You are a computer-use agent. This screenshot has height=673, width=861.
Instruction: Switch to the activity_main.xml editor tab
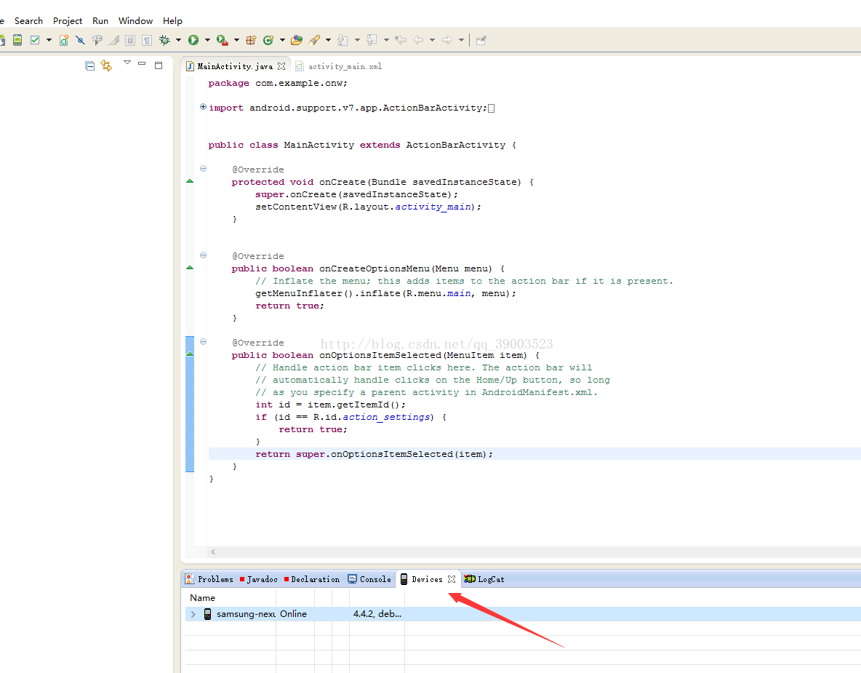[x=338, y=66]
